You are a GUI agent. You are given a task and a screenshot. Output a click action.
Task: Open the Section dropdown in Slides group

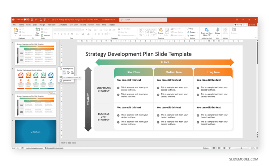(x=46, y=35)
